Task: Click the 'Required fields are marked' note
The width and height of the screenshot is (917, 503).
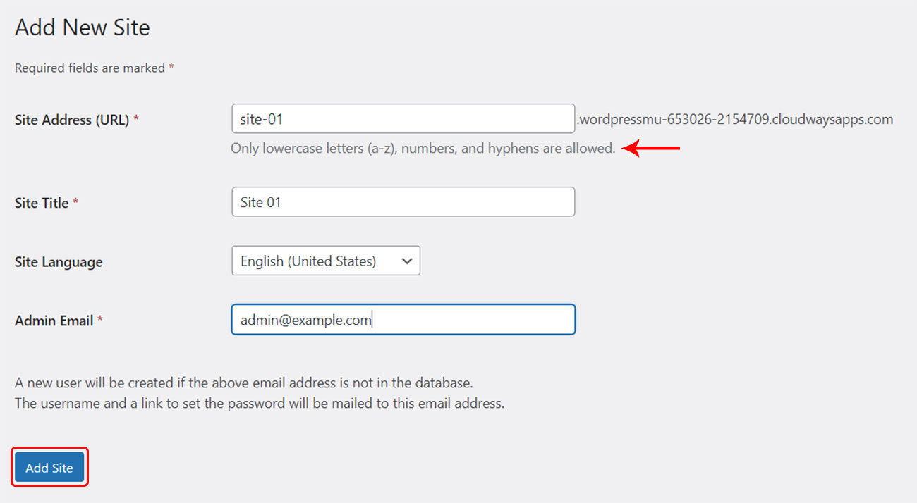Action: (x=90, y=68)
